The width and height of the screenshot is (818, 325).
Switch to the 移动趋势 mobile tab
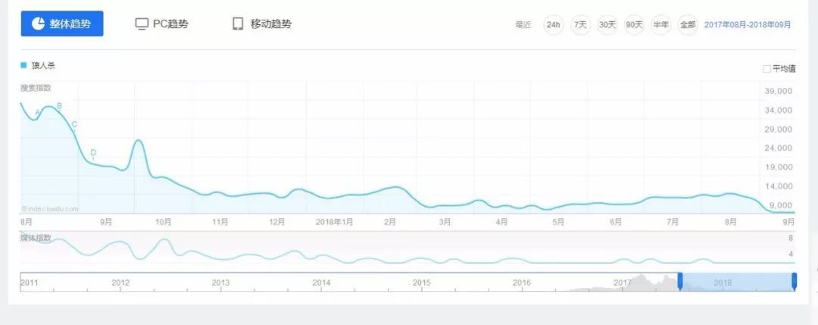(262, 24)
